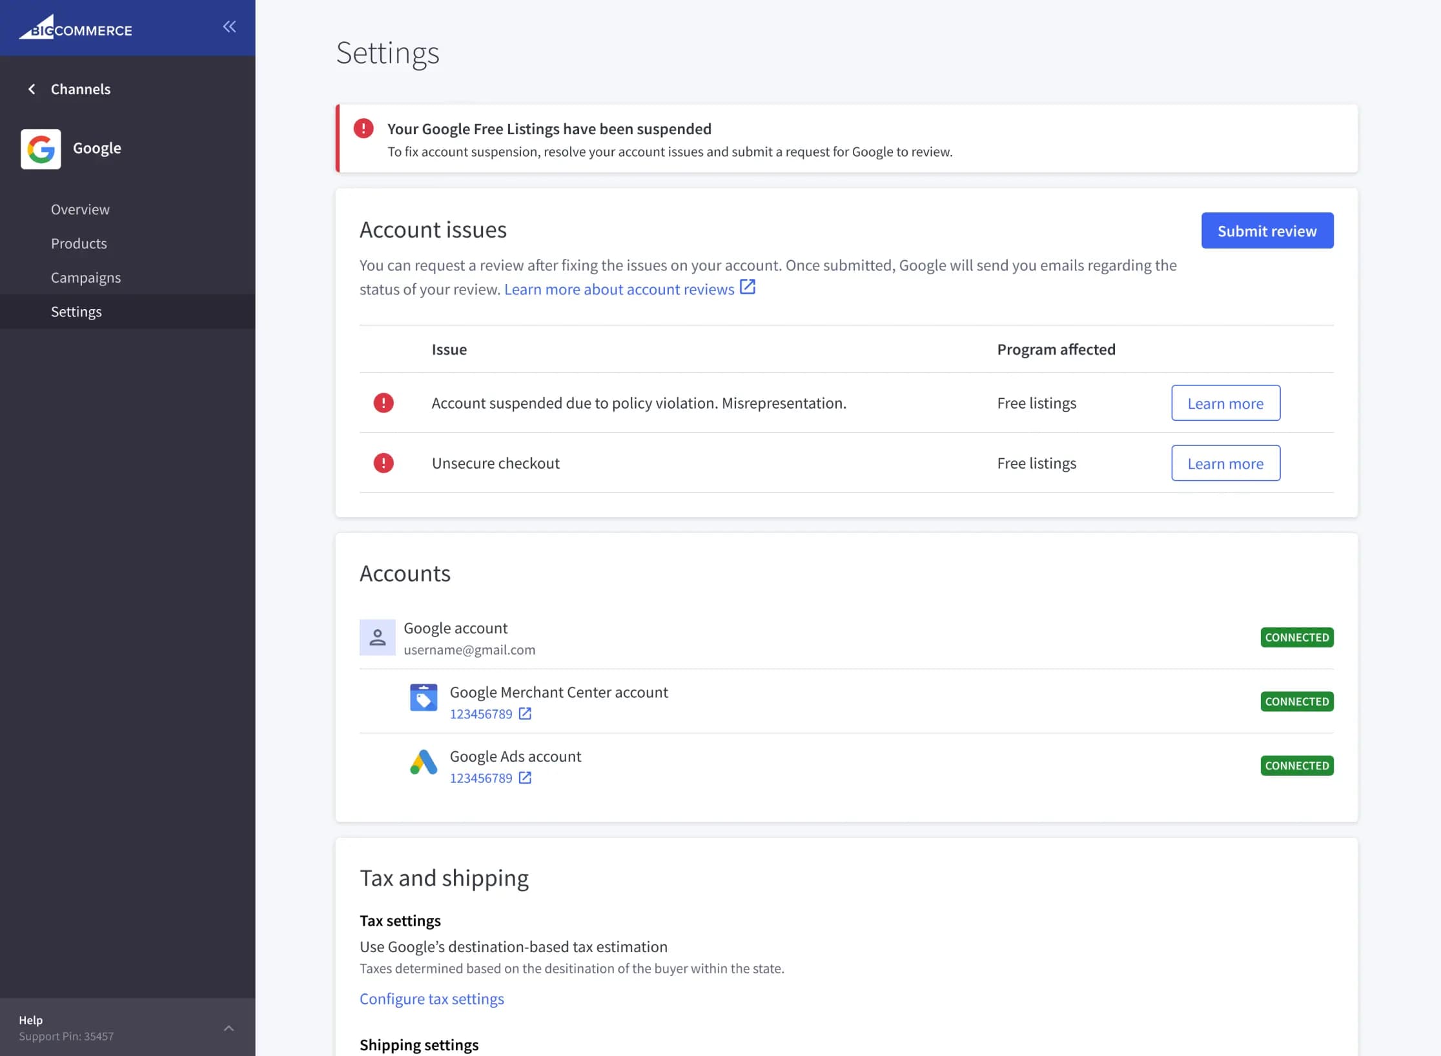Open the Campaigns menu item
This screenshot has width=1441, height=1056.
[86, 278]
